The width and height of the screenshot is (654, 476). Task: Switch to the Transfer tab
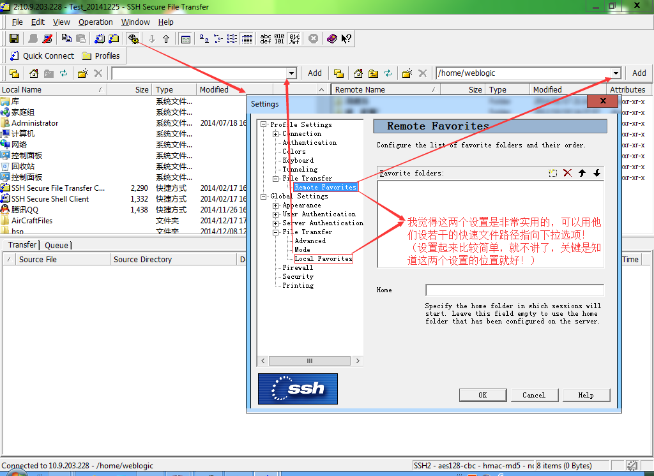click(22, 244)
